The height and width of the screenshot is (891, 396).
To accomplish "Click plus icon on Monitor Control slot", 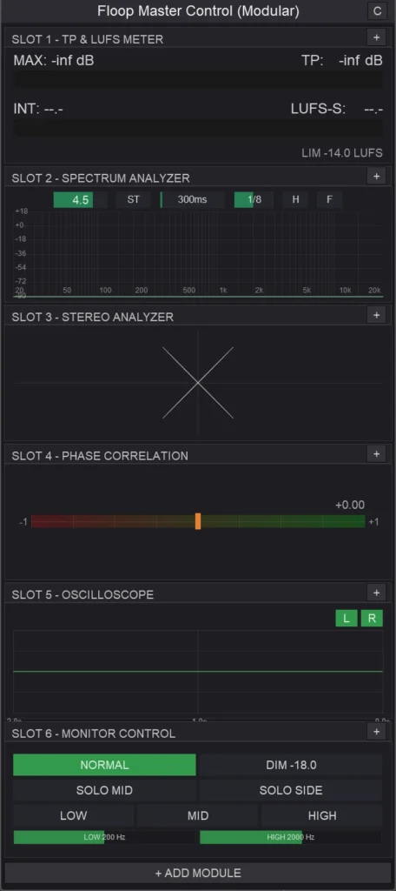I will point(376,732).
